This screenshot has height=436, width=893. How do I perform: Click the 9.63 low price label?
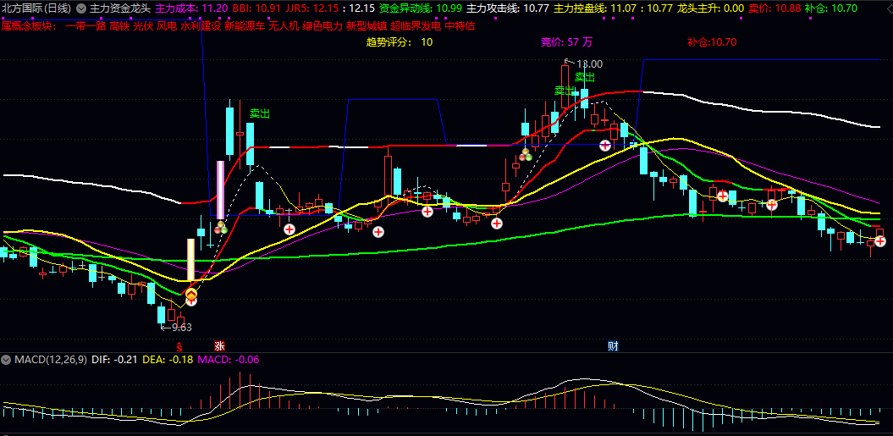pos(182,328)
